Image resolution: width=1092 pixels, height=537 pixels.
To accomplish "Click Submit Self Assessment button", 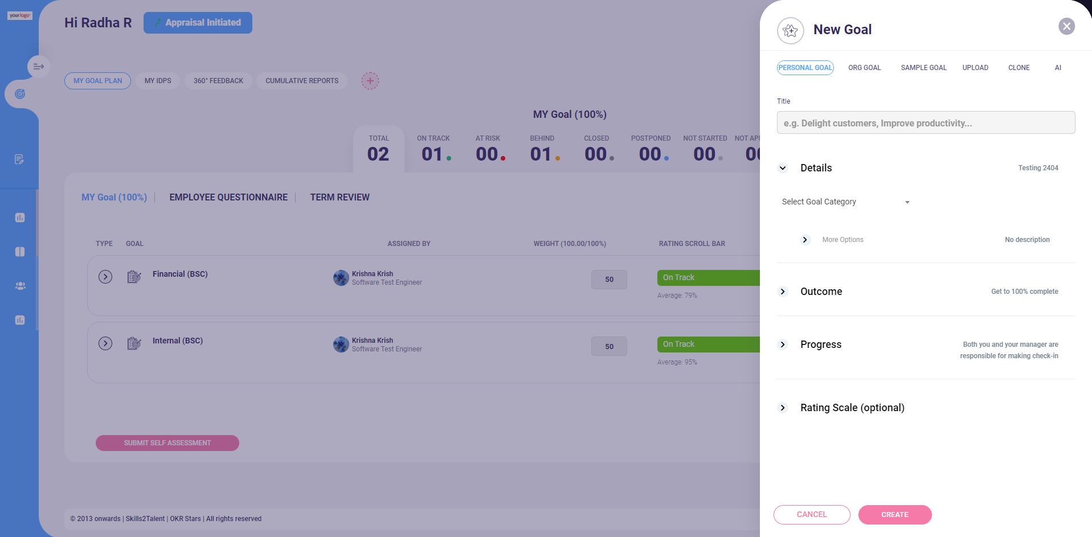I will [167, 443].
